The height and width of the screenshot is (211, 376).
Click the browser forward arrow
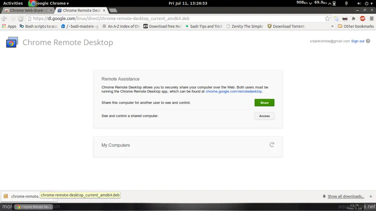pyautogui.click(x=12, y=18)
